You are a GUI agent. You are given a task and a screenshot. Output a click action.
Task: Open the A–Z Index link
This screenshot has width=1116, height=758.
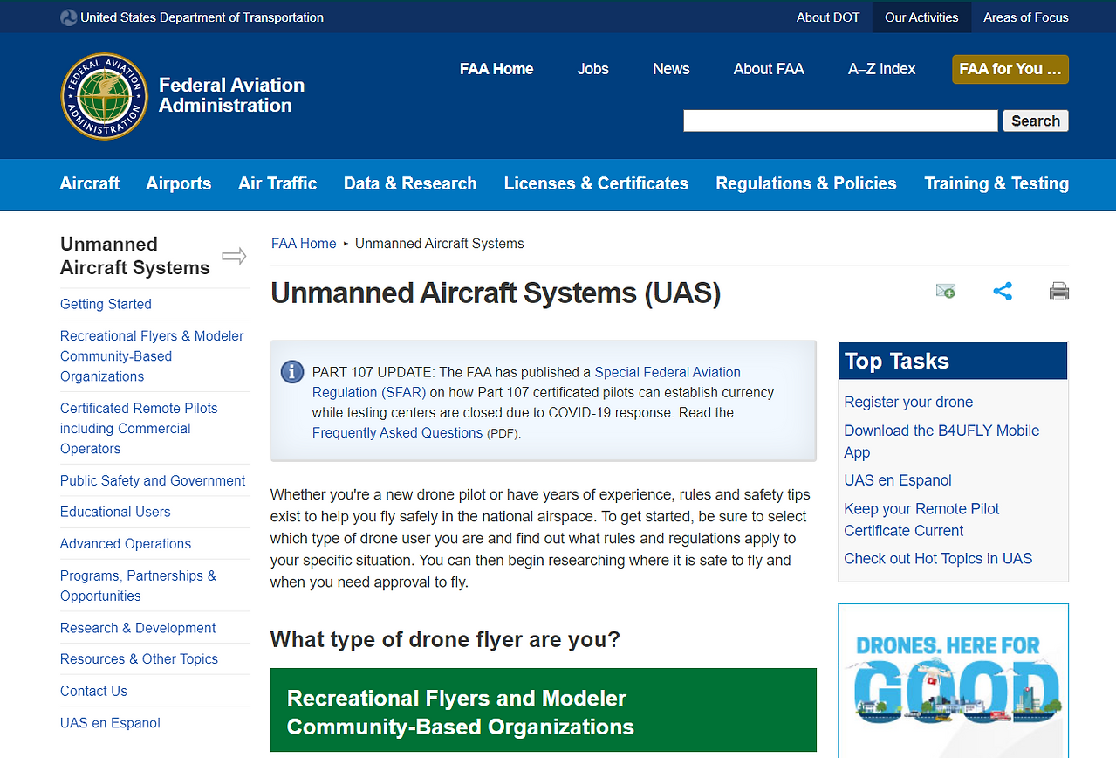coord(882,69)
